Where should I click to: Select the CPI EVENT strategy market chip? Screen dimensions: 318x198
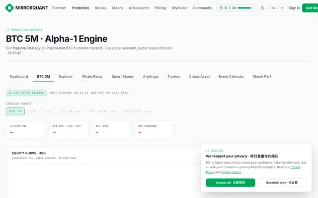click(x=103, y=111)
